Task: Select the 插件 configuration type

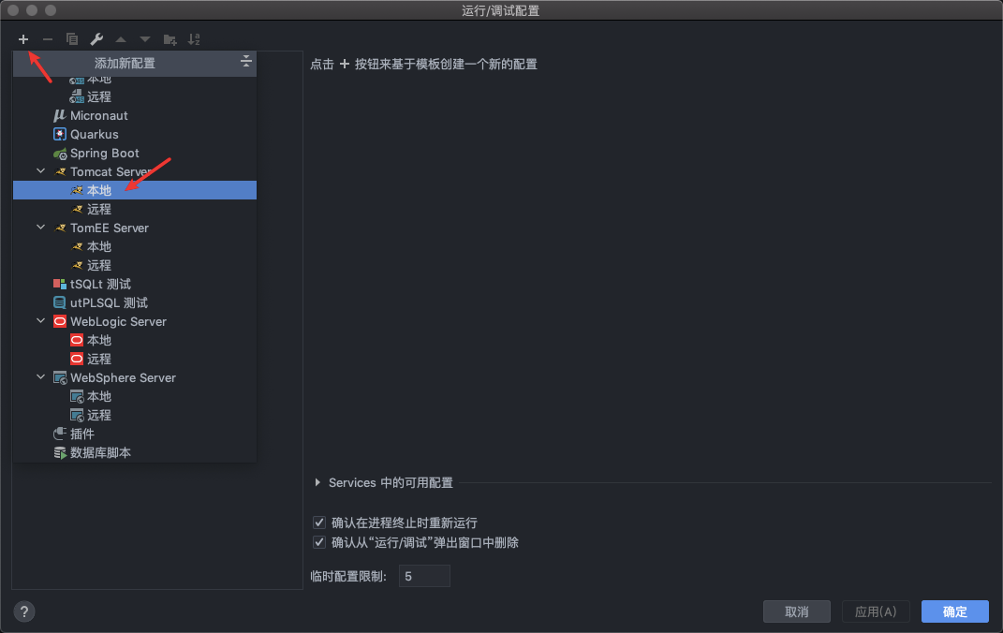Action: [134, 434]
